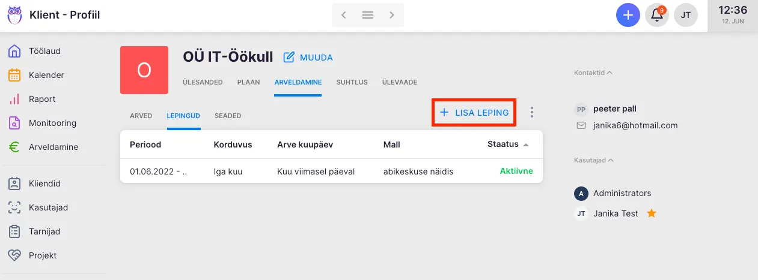758x280 pixels.
Task: Switch to the Ülesanded tab
Action: pos(203,82)
